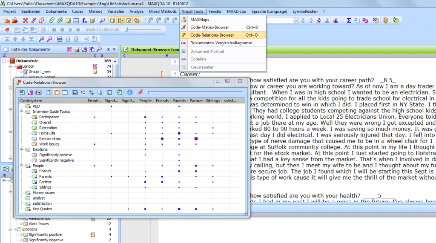The height and width of the screenshot is (243, 436).
Task: Toggle the full-width names view in Code-Relations-Browser
Action: pyautogui.click(x=65, y=92)
